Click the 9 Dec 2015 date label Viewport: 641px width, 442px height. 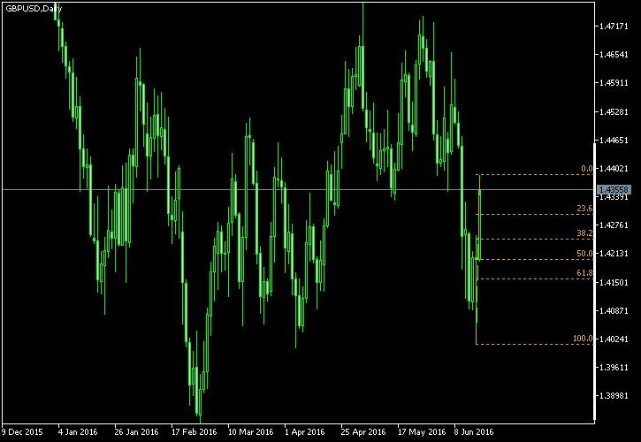(x=22, y=431)
